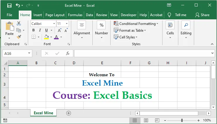Toggle Italic formatting
The height and width of the screenshot is (124, 217).
tap(40, 30)
